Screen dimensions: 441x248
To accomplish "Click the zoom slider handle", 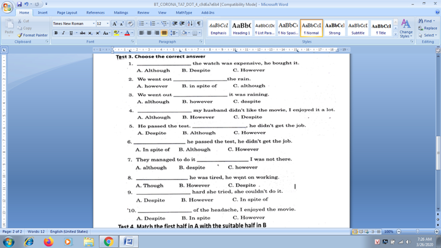I will coord(417,231).
